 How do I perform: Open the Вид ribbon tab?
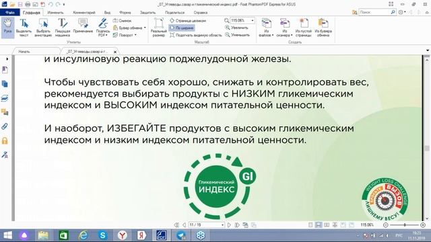[108, 13]
